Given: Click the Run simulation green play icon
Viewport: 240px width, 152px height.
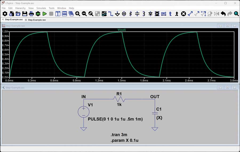Looking at the screenshot, I should [x=45, y=14].
